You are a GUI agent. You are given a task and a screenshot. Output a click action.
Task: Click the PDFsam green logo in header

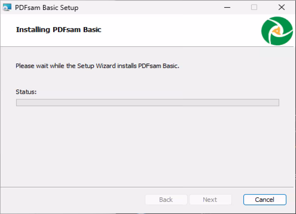coord(277,31)
